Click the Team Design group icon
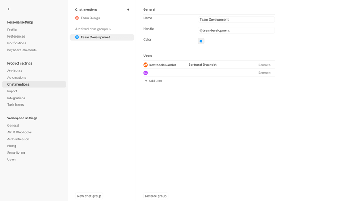 pos(77,18)
